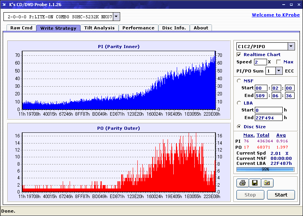The width and height of the screenshot is (303, 216).
Task: Open the About tab
Action: point(201,28)
